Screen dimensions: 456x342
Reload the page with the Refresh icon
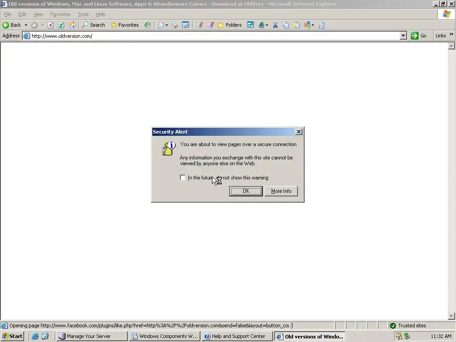point(61,25)
